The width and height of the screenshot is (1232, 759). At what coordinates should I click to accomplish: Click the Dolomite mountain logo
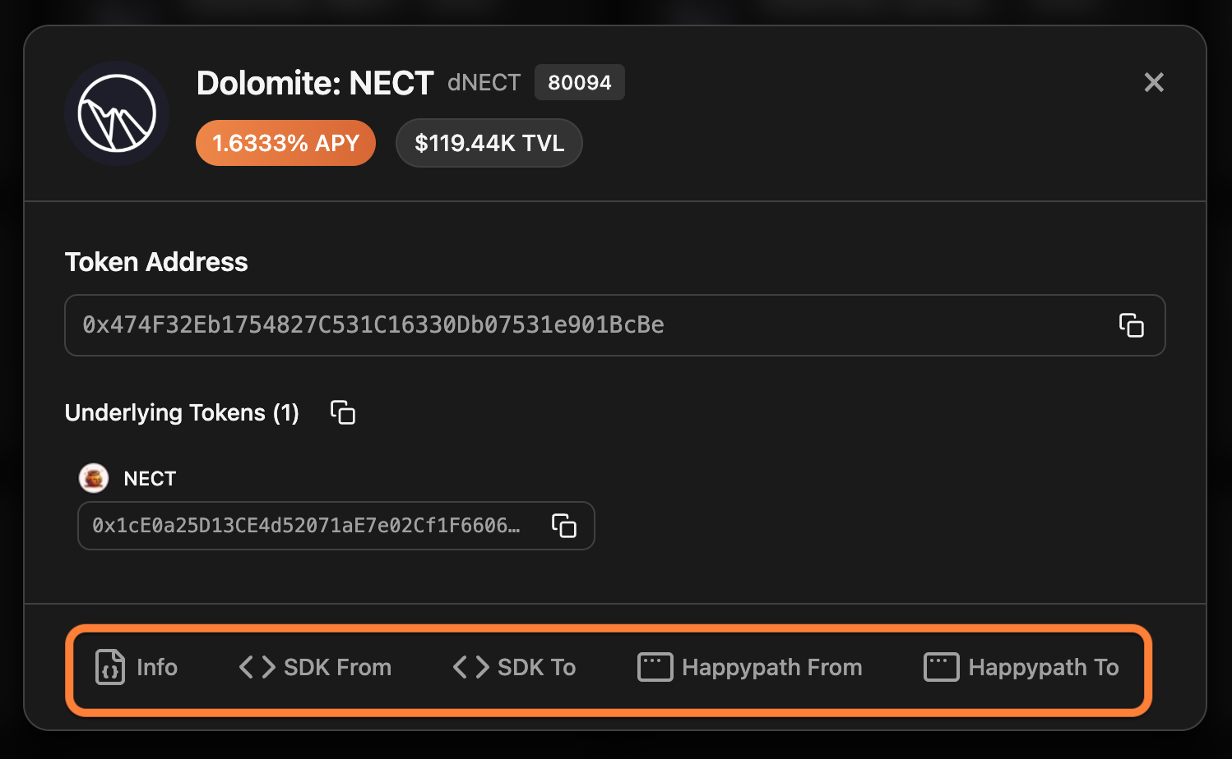117,113
